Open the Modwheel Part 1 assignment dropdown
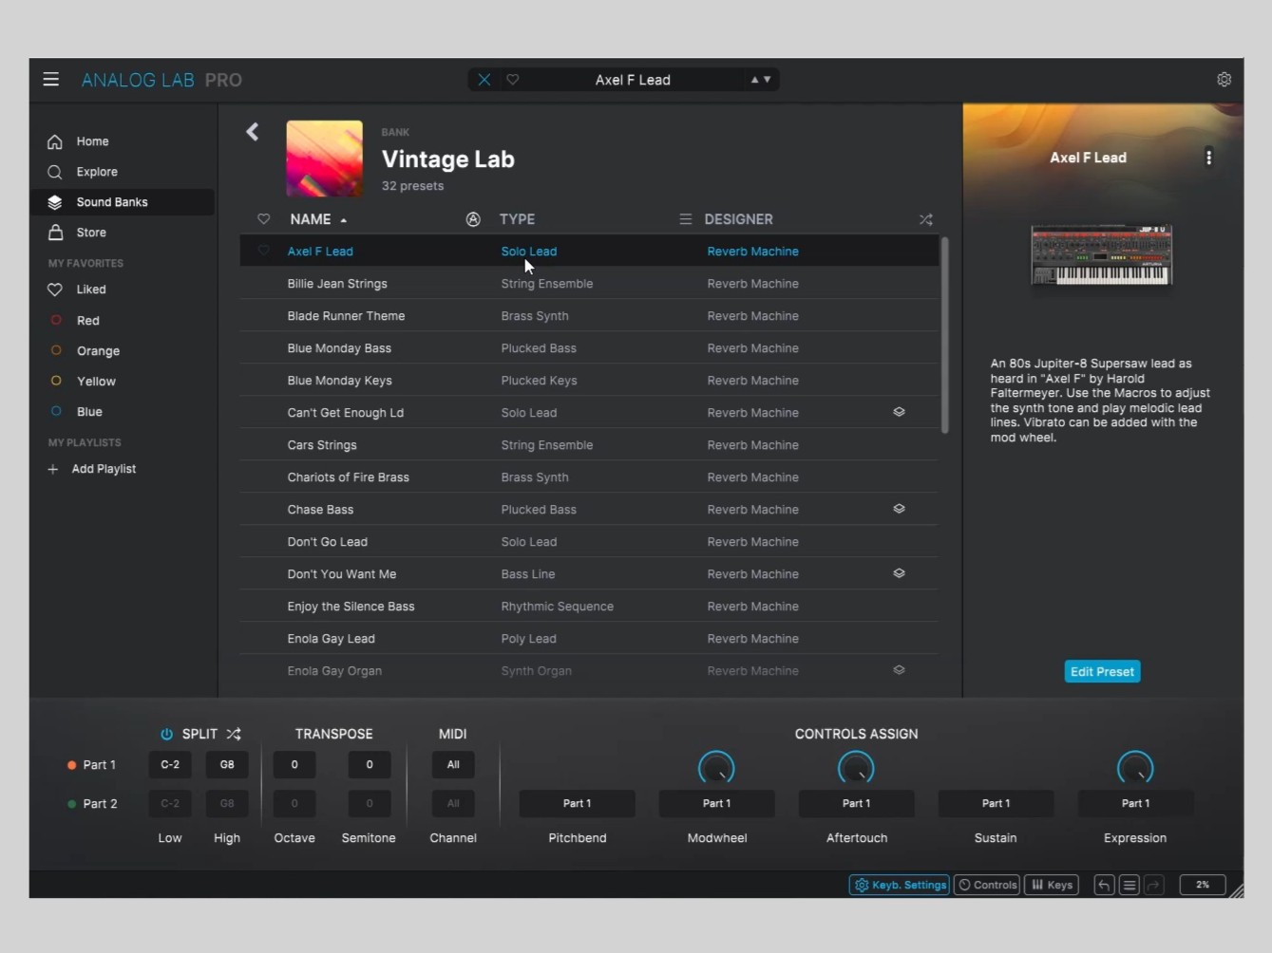The width and height of the screenshot is (1272, 953). point(717,803)
